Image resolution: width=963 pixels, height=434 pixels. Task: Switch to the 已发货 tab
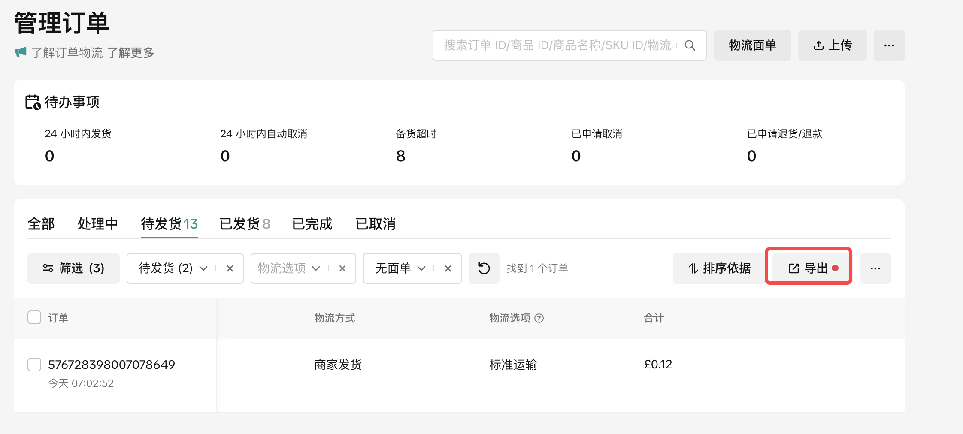(x=245, y=224)
